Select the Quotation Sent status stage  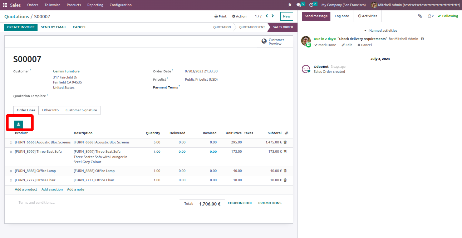pyautogui.click(x=252, y=27)
